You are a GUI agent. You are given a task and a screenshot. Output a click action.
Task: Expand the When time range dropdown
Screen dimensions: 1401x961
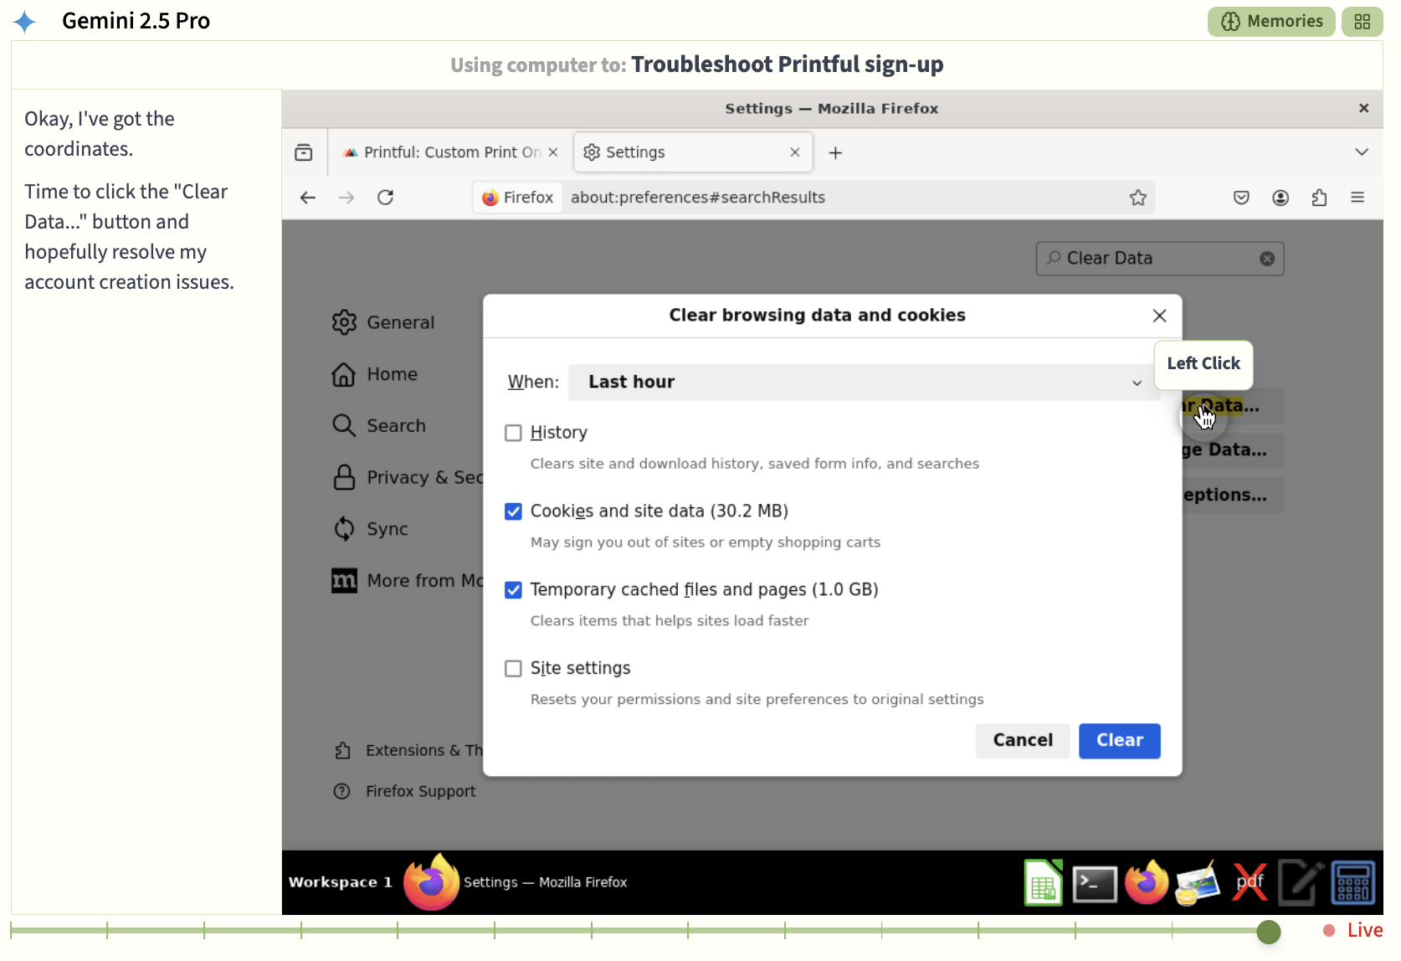864,382
